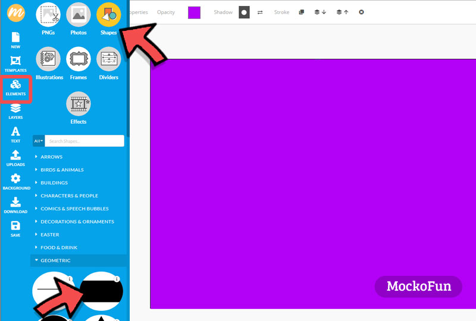476x321 pixels.
Task: Expand Characters & People category
Action: [x=69, y=196]
